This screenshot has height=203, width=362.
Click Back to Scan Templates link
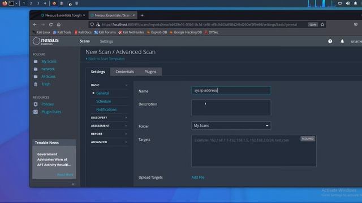click(105, 59)
